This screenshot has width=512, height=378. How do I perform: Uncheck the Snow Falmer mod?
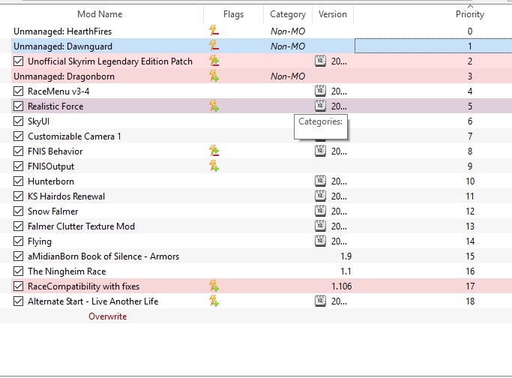pos(18,211)
